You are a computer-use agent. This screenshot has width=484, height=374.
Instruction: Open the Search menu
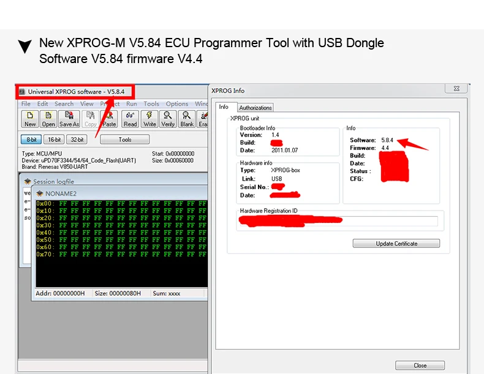64,103
